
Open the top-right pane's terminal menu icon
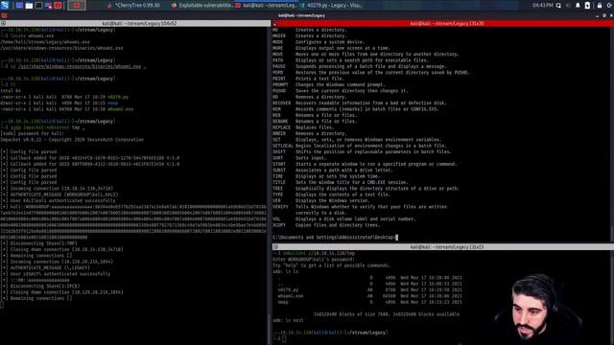[x=275, y=23]
